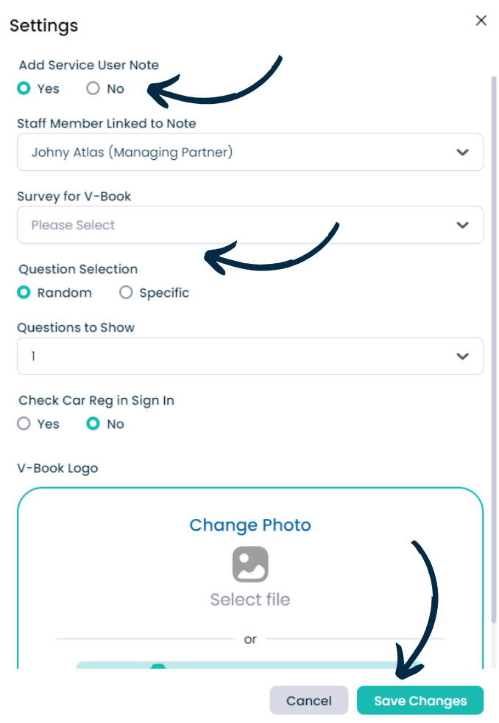This screenshot has height=723, width=499.
Task: Open the Johny Atlas staff member dropdown
Action: tap(250, 152)
